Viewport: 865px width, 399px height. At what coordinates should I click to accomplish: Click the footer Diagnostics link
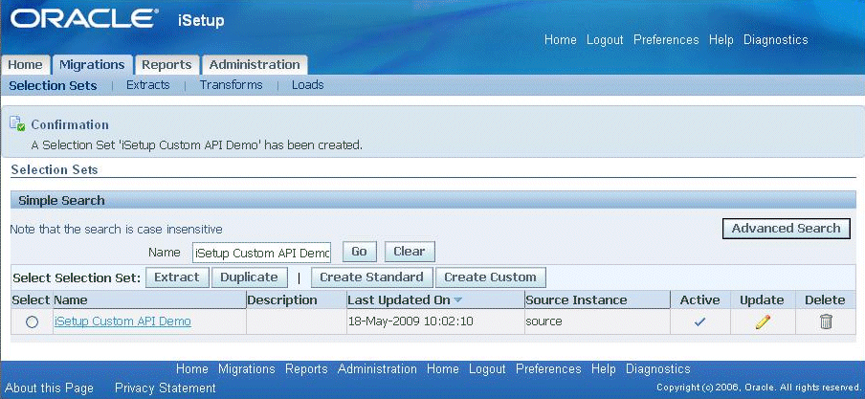point(658,369)
